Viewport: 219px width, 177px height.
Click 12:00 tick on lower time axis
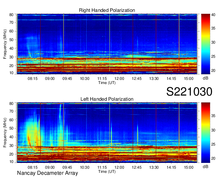(x=119, y=167)
